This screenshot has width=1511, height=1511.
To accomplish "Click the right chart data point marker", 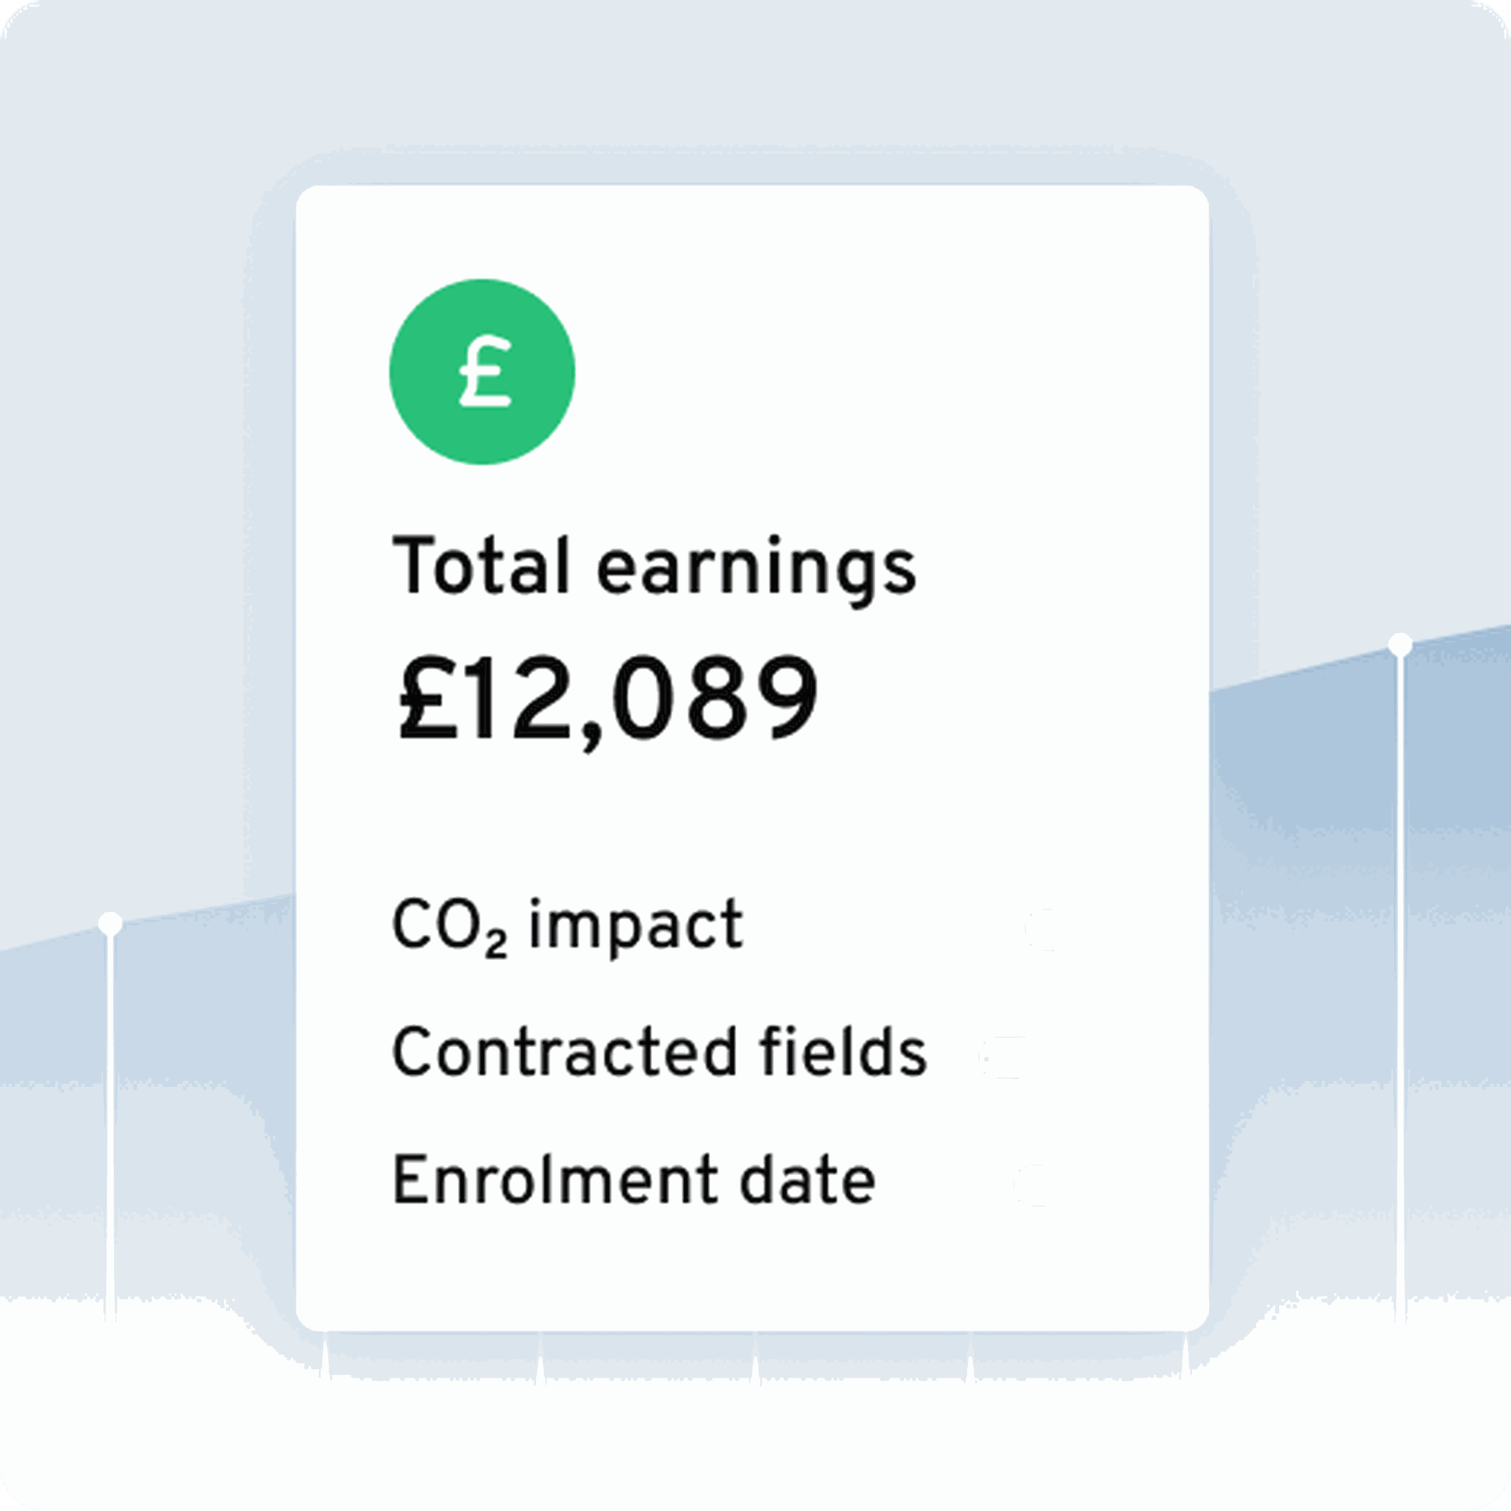I will coord(1400,645).
